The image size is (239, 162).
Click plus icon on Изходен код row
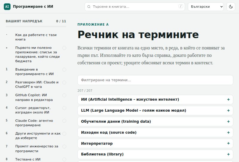(x=228, y=133)
